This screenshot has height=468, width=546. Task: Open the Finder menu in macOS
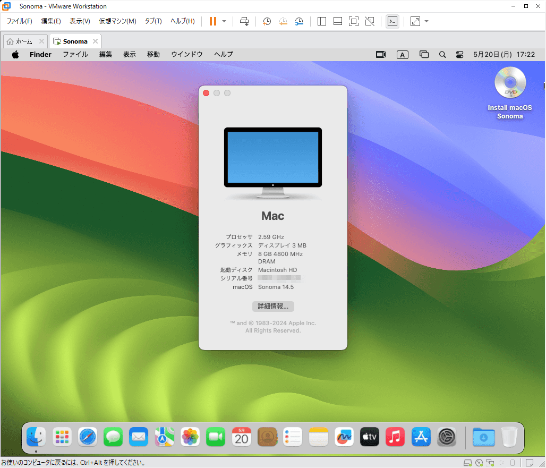pos(40,54)
